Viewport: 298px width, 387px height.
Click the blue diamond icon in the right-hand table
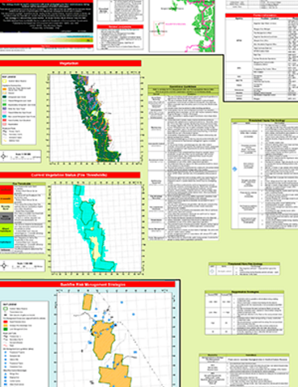coord(234,169)
